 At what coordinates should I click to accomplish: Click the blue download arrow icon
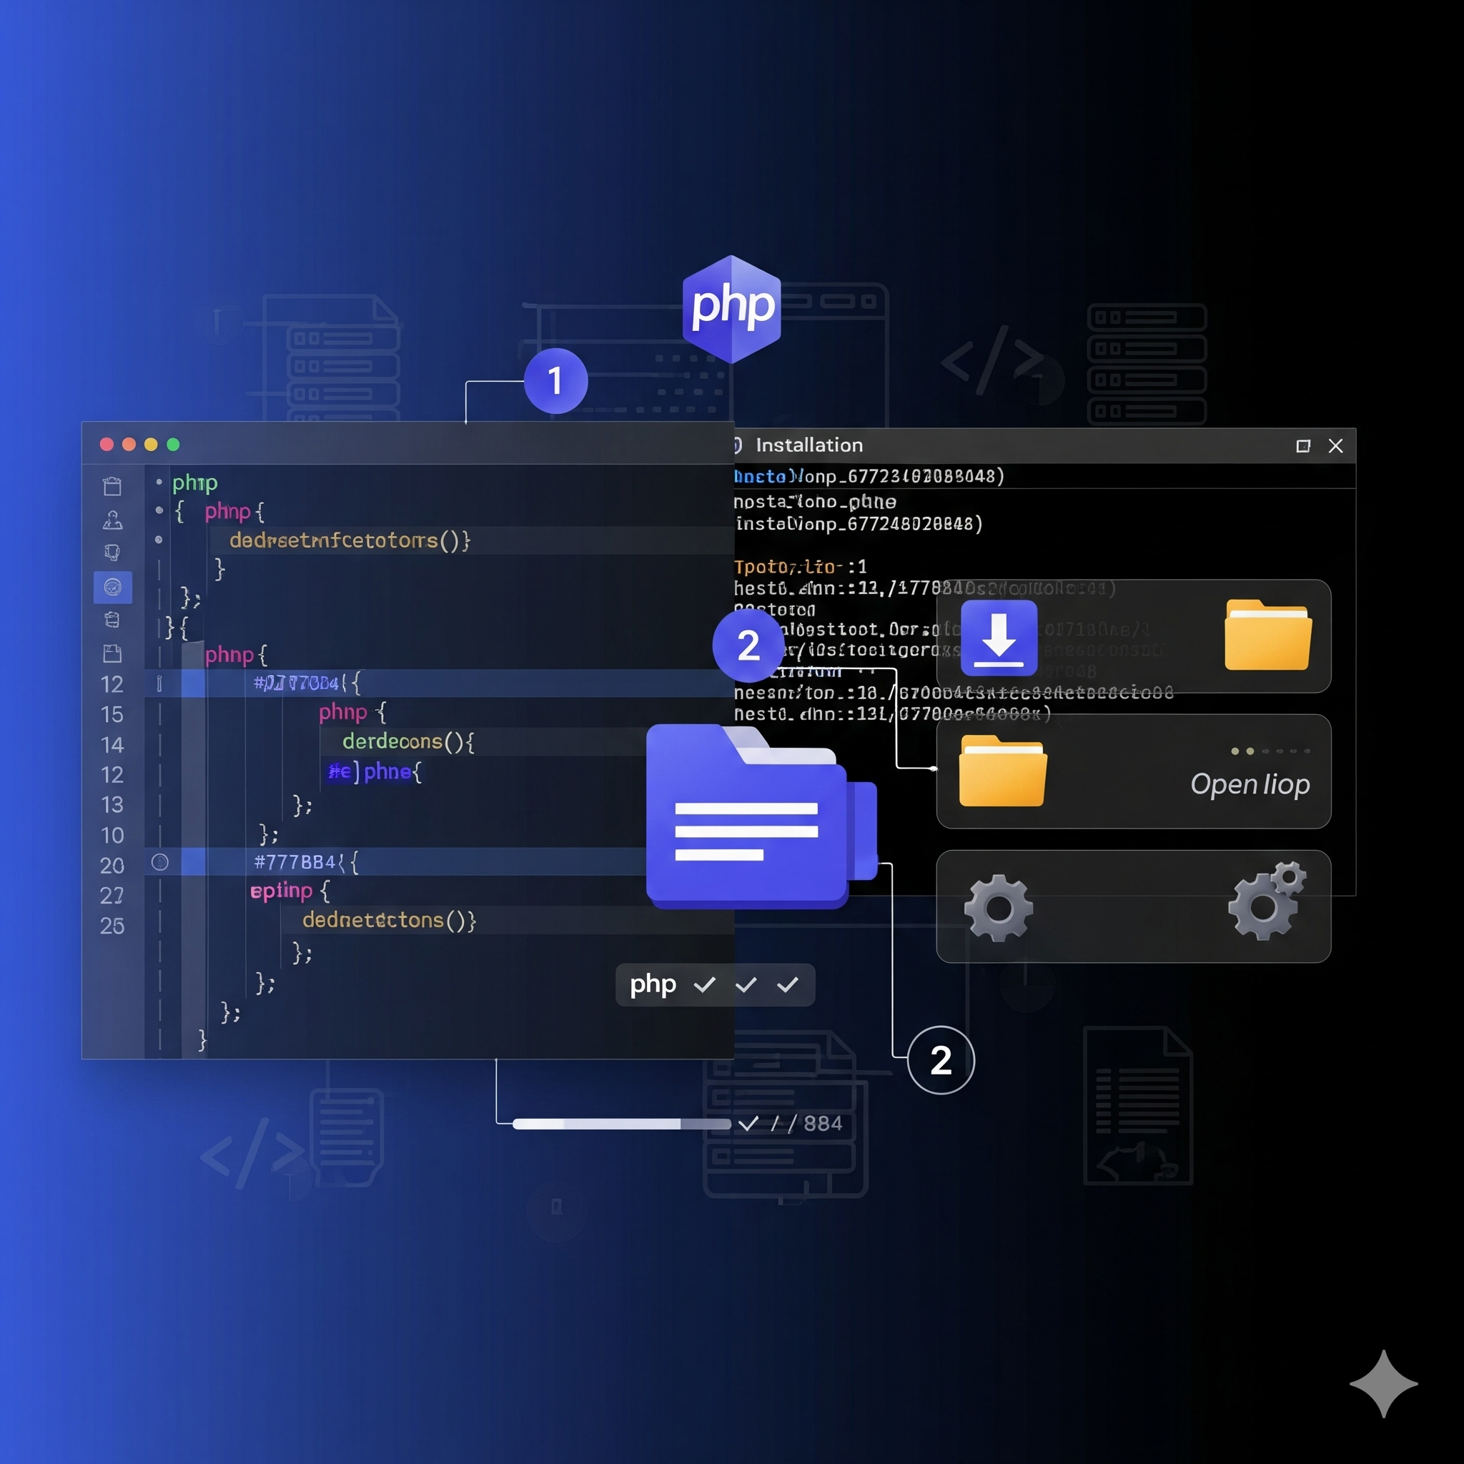pyautogui.click(x=999, y=637)
